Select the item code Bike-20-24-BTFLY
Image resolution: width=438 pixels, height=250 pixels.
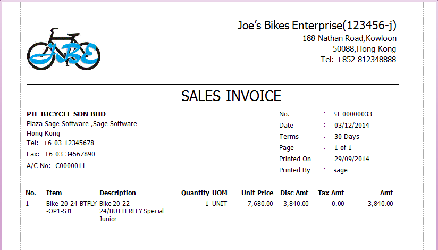point(71,204)
